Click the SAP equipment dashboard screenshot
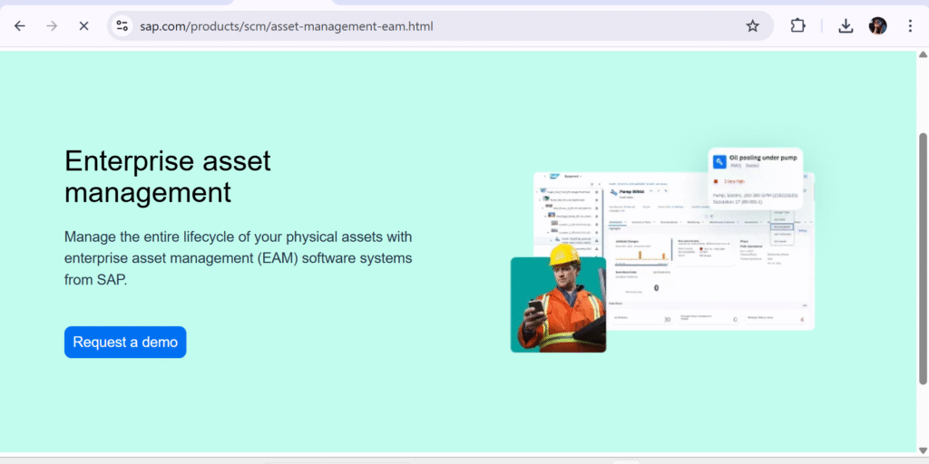This screenshot has width=929, height=464. (674, 251)
